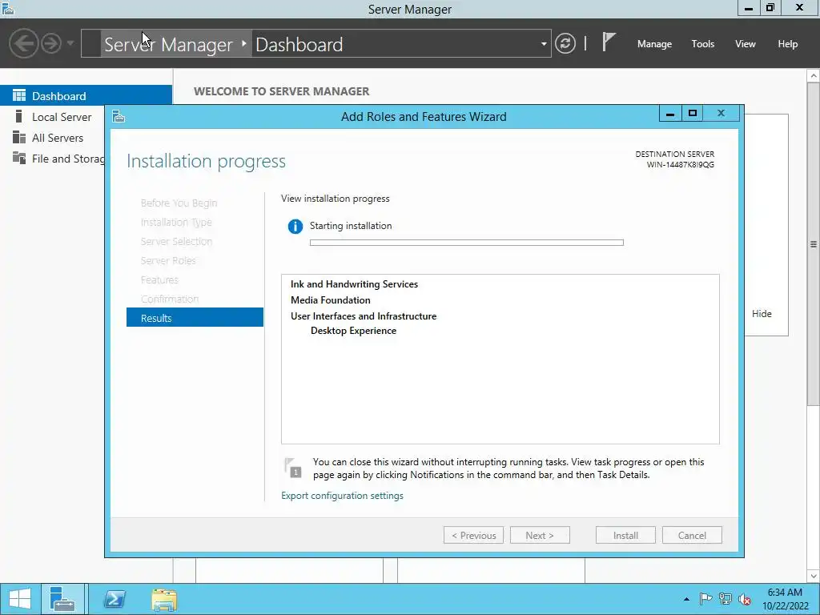Screen dimensions: 820x615
Task: Click the Dashboard tile icon in sidebar
Action: 19,96
